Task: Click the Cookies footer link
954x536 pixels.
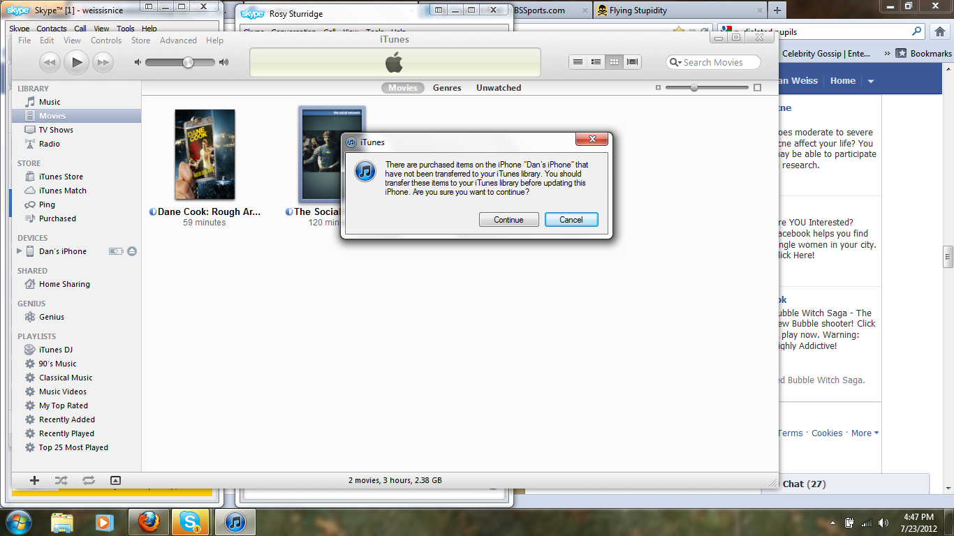Action: (827, 433)
